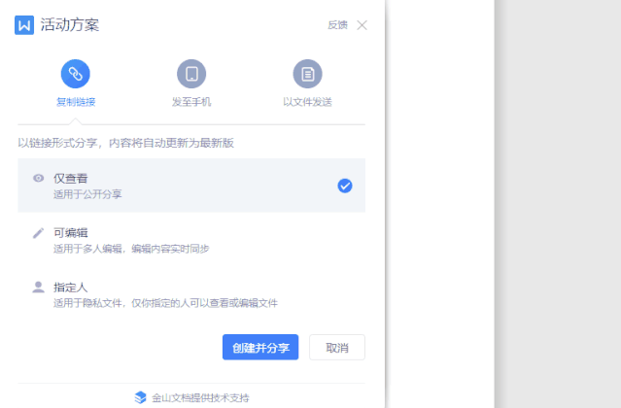Image resolution: width=621 pixels, height=408 pixels.
Task: Click the WPS Writer document logo
Action: point(24,25)
